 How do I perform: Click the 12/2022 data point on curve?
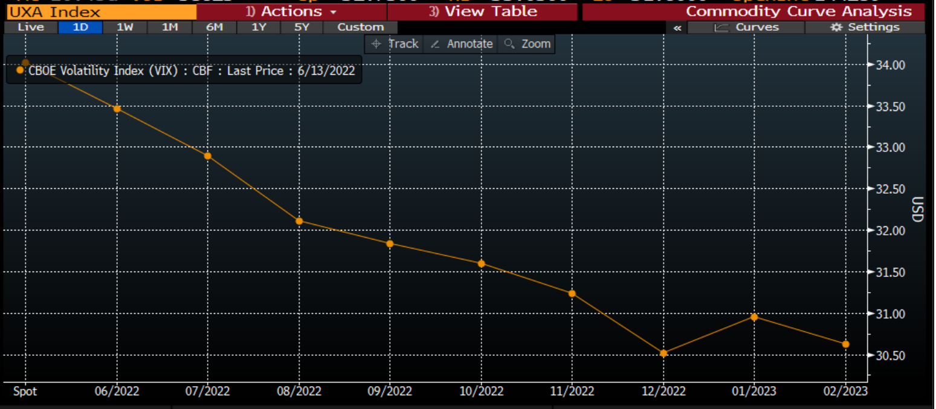pyautogui.click(x=663, y=354)
